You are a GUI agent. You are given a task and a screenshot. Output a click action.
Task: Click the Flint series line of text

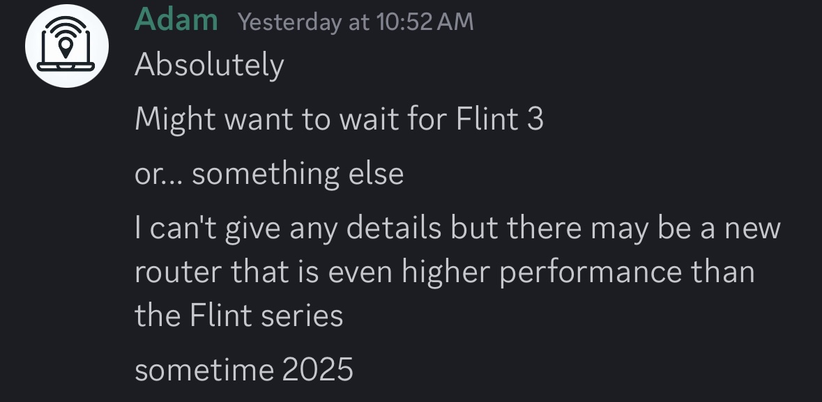coord(239,316)
